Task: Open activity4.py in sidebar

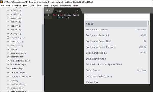Action: [16, 18]
